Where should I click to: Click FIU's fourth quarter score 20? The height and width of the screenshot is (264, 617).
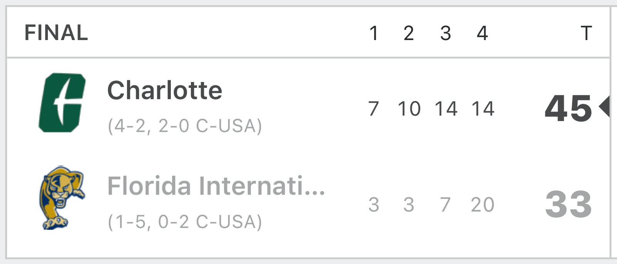482,205
